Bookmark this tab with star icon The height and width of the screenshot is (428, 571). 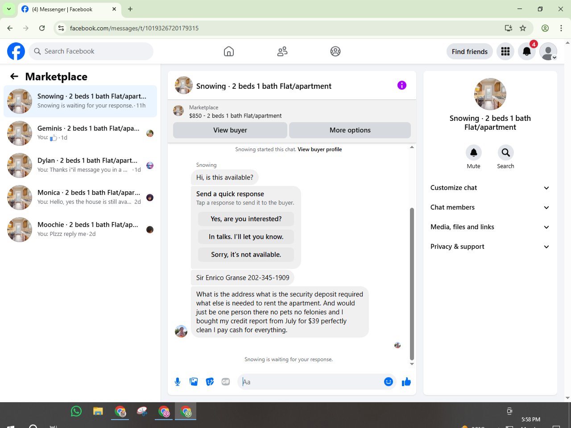(523, 28)
